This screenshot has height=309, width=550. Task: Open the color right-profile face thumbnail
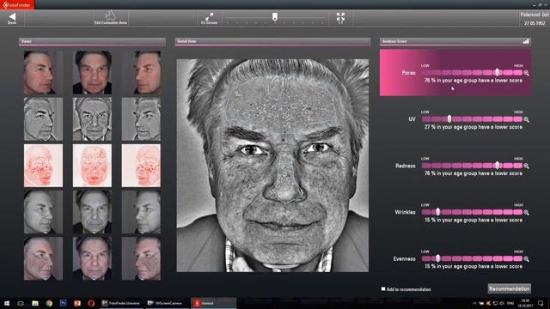141,72
